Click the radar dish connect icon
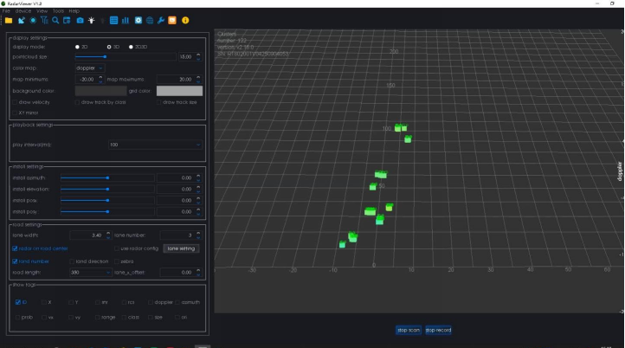The width and height of the screenshot is (625, 348). [21, 20]
